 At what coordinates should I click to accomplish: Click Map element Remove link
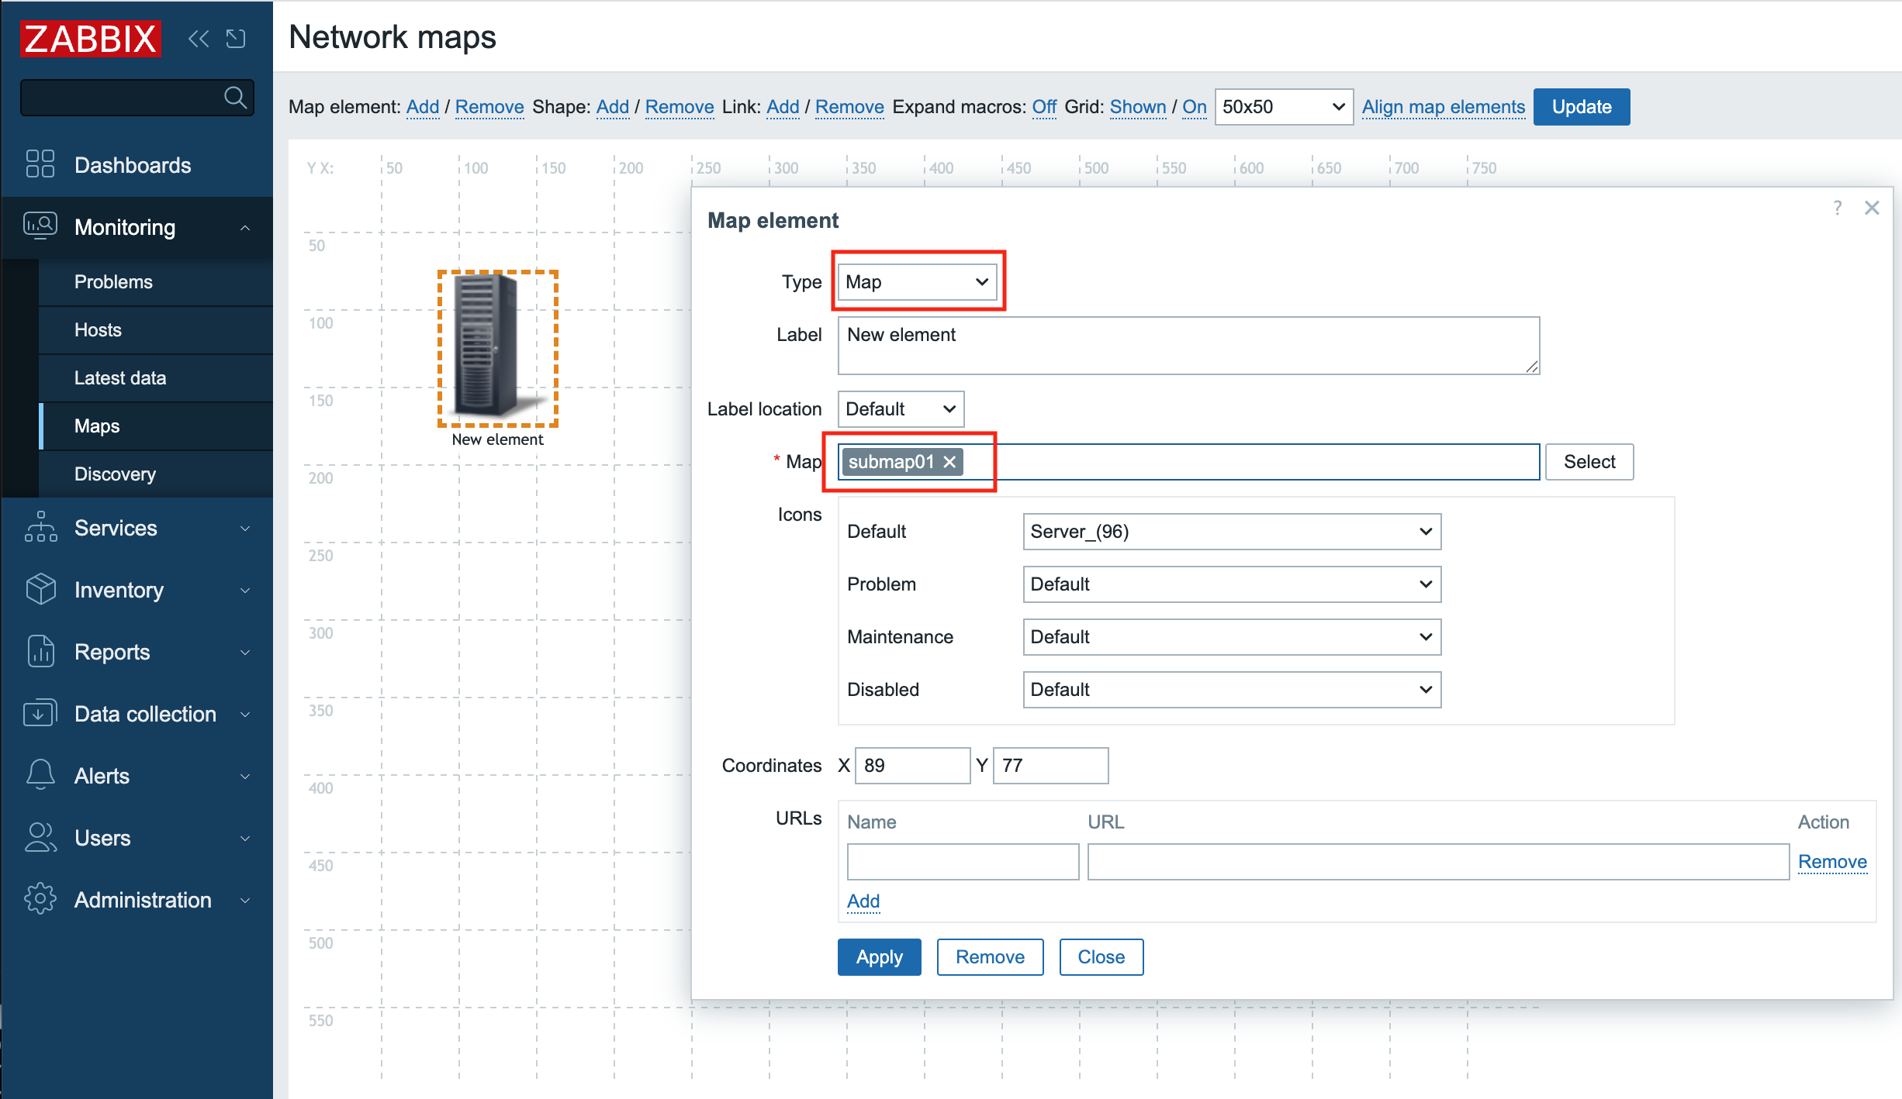[x=489, y=107]
